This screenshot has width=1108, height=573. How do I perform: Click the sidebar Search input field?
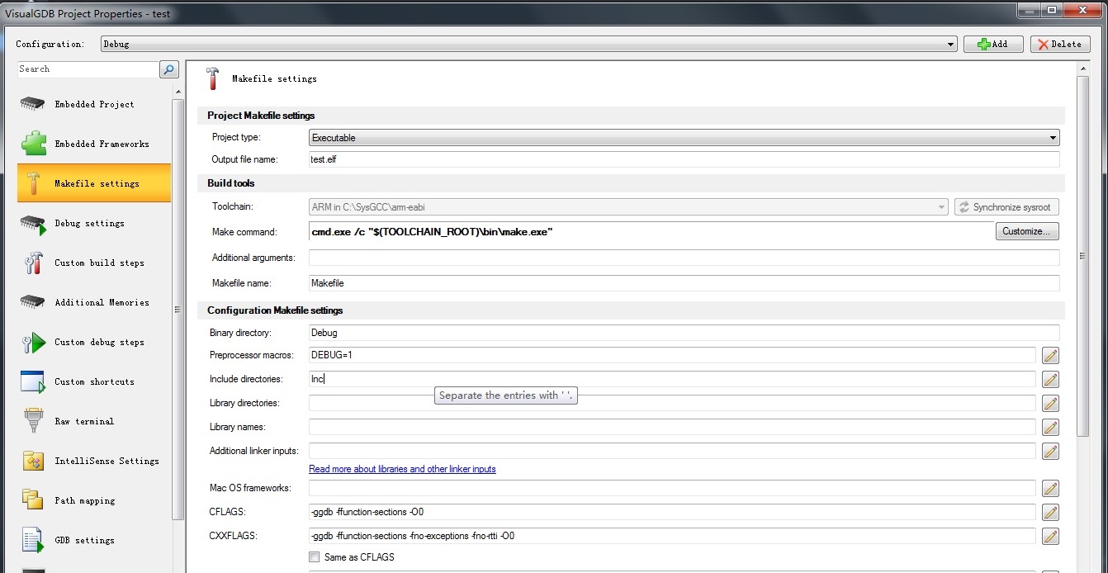coord(88,69)
